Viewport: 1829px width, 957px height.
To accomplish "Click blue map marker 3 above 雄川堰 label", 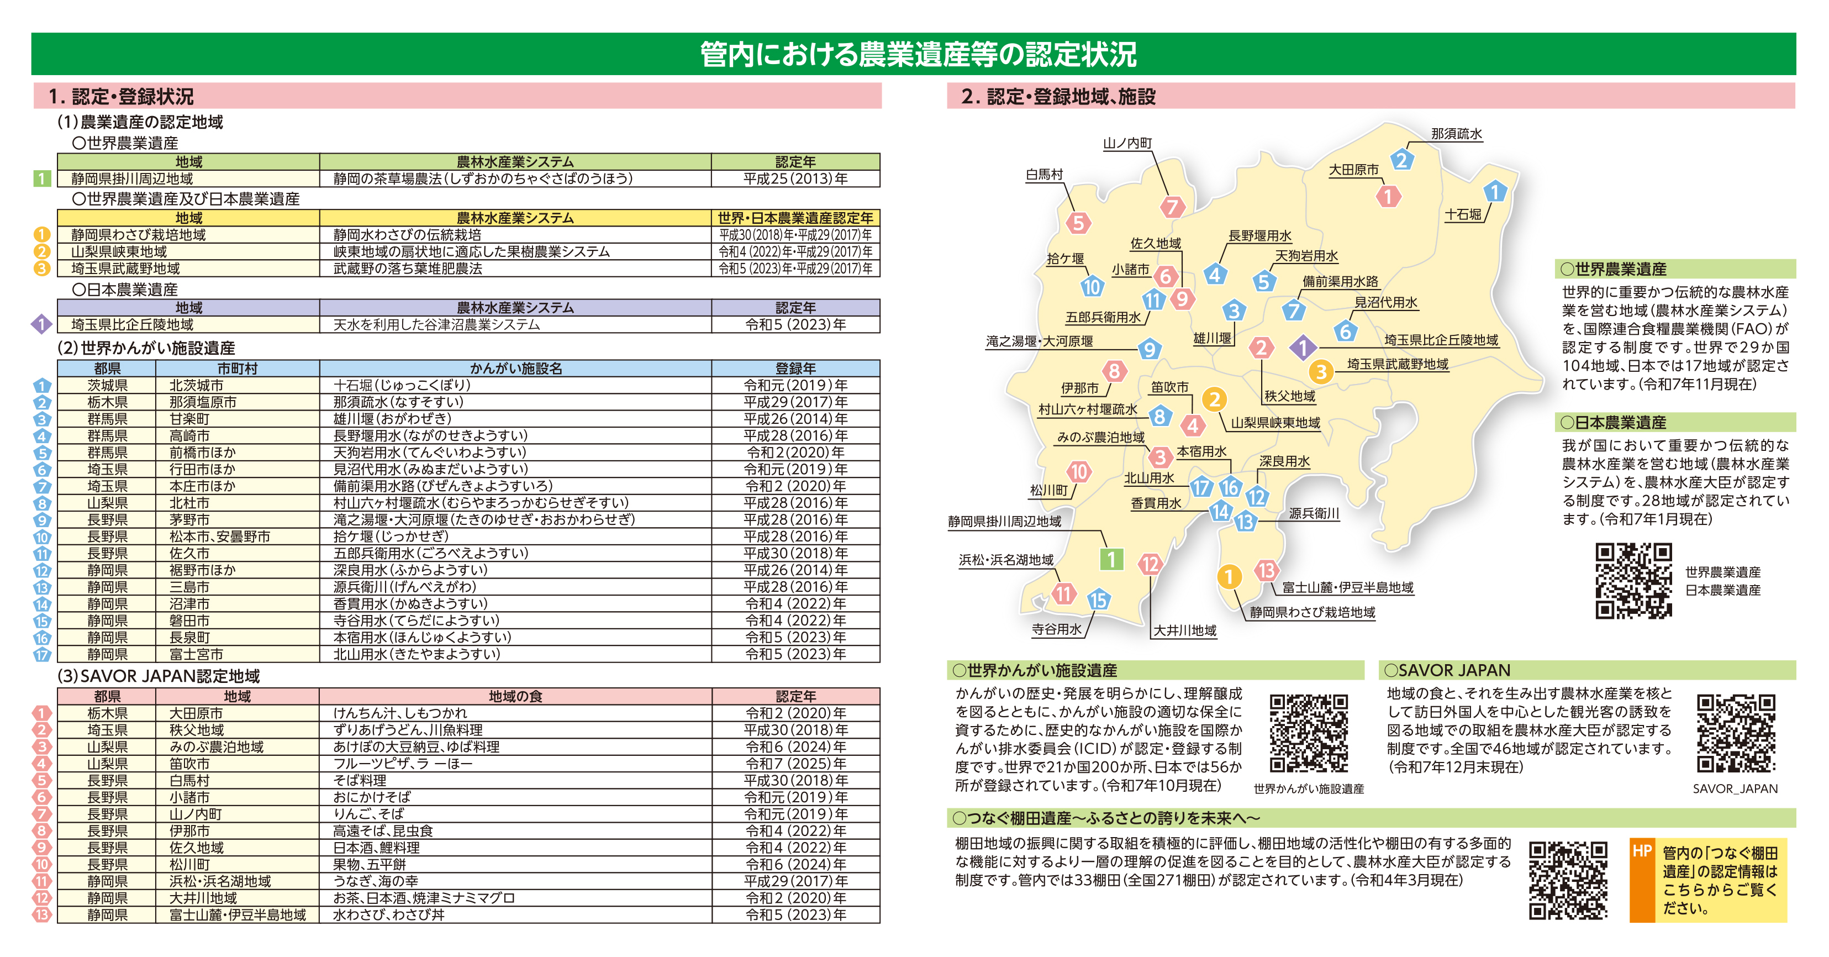I will click(x=1234, y=310).
